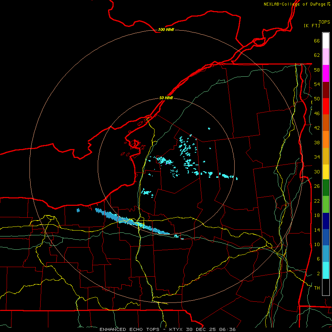Click the cyan 10 kft legend swatch
Screen dimensions: 332x332
coord(326,270)
